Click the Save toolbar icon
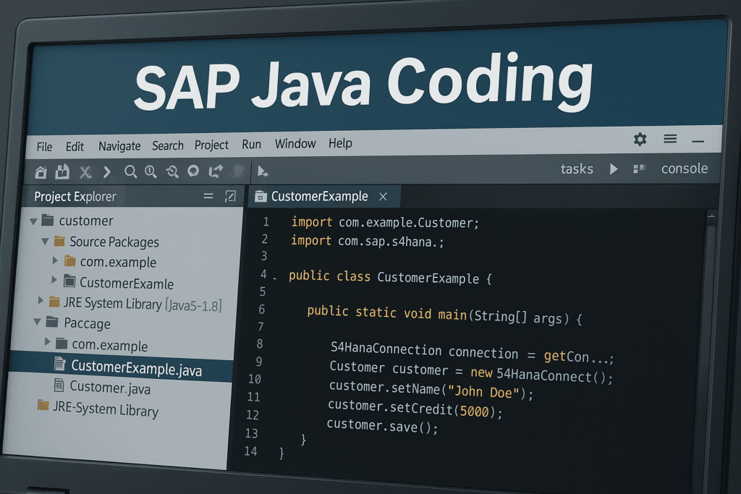The width and height of the screenshot is (741, 494). click(x=62, y=172)
